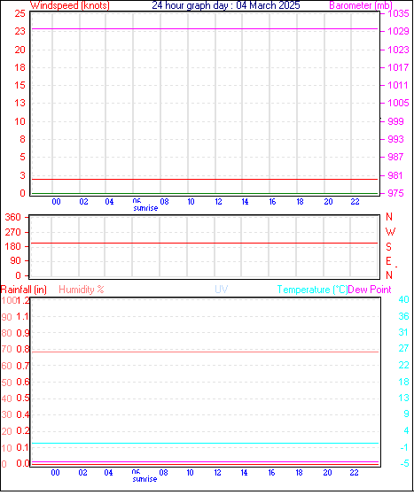This screenshot has width=414, height=495.
Task: Click the 23 knots windspeed axis value
Action: coord(20,31)
